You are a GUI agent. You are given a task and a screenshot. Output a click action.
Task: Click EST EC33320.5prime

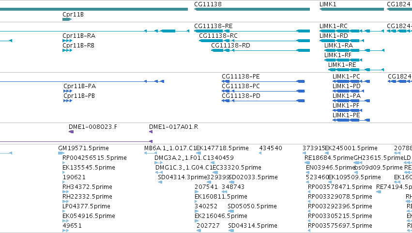point(237,168)
